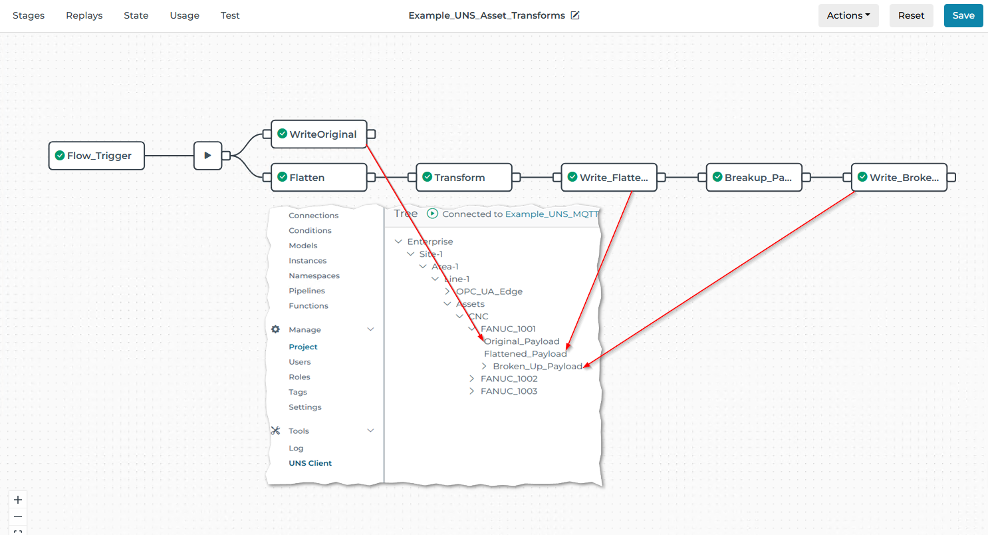Open Models in the sidebar
Viewport: 988px width, 535px height.
pos(303,246)
